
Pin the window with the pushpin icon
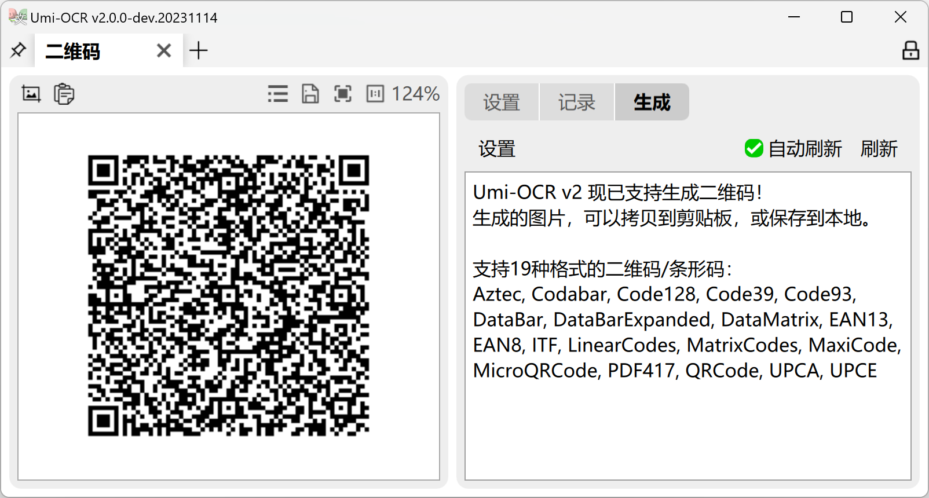coord(18,50)
